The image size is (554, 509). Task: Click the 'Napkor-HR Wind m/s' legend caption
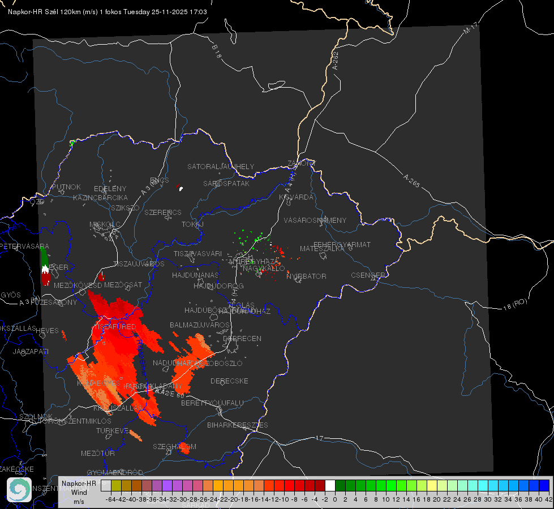[79, 492]
